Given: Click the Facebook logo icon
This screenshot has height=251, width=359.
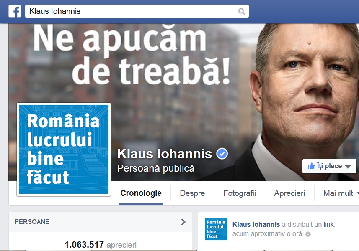Looking at the screenshot, I should pos(15,11).
